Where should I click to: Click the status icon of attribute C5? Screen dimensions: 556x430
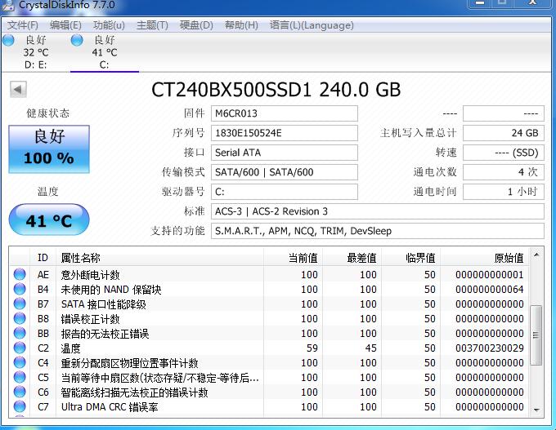point(20,377)
